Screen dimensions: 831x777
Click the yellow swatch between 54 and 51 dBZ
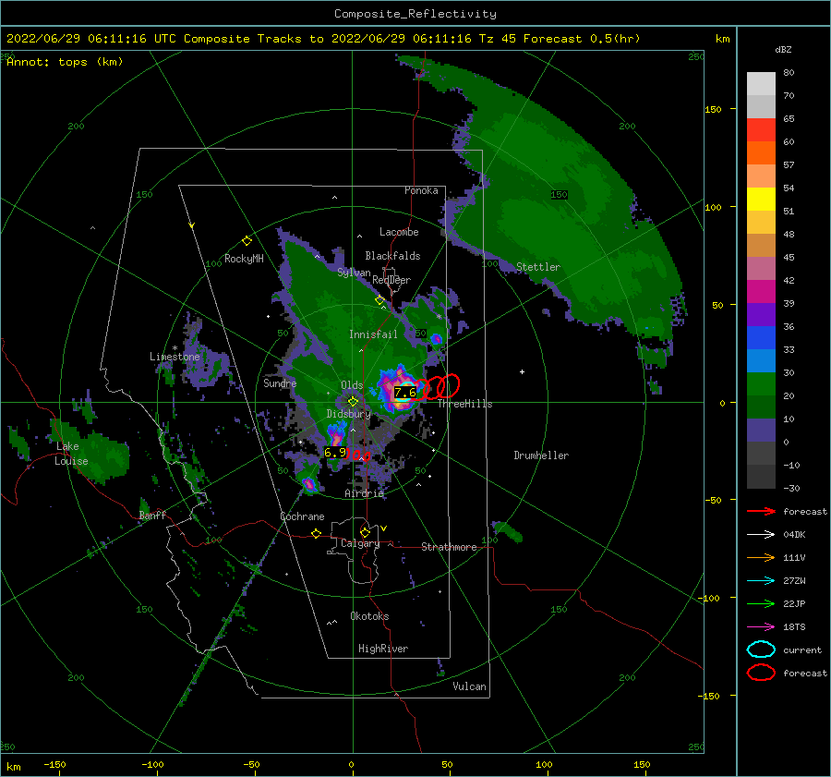pyautogui.click(x=761, y=200)
